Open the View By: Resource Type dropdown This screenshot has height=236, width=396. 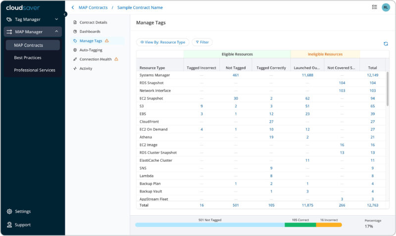pyautogui.click(x=162, y=43)
